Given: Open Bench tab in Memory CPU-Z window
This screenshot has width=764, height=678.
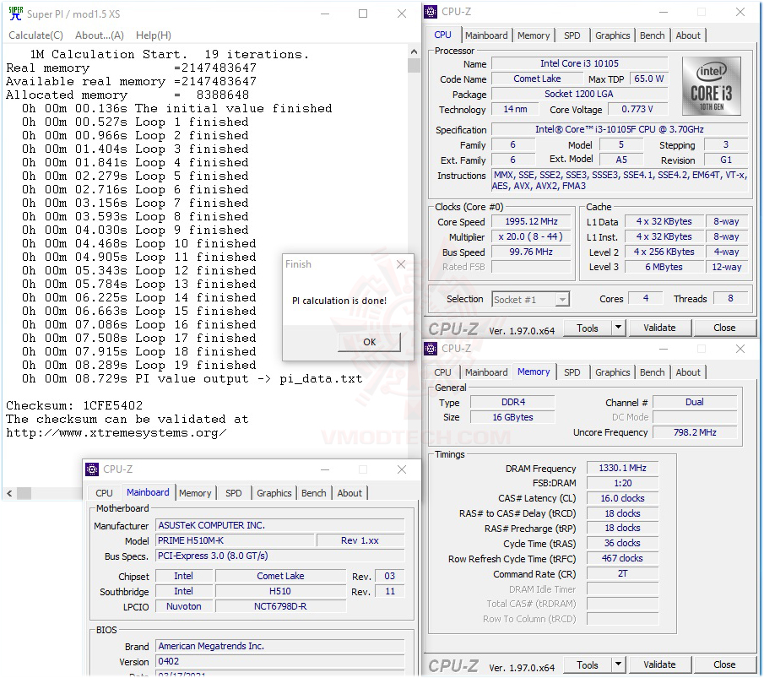Looking at the screenshot, I should pos(652,372).
